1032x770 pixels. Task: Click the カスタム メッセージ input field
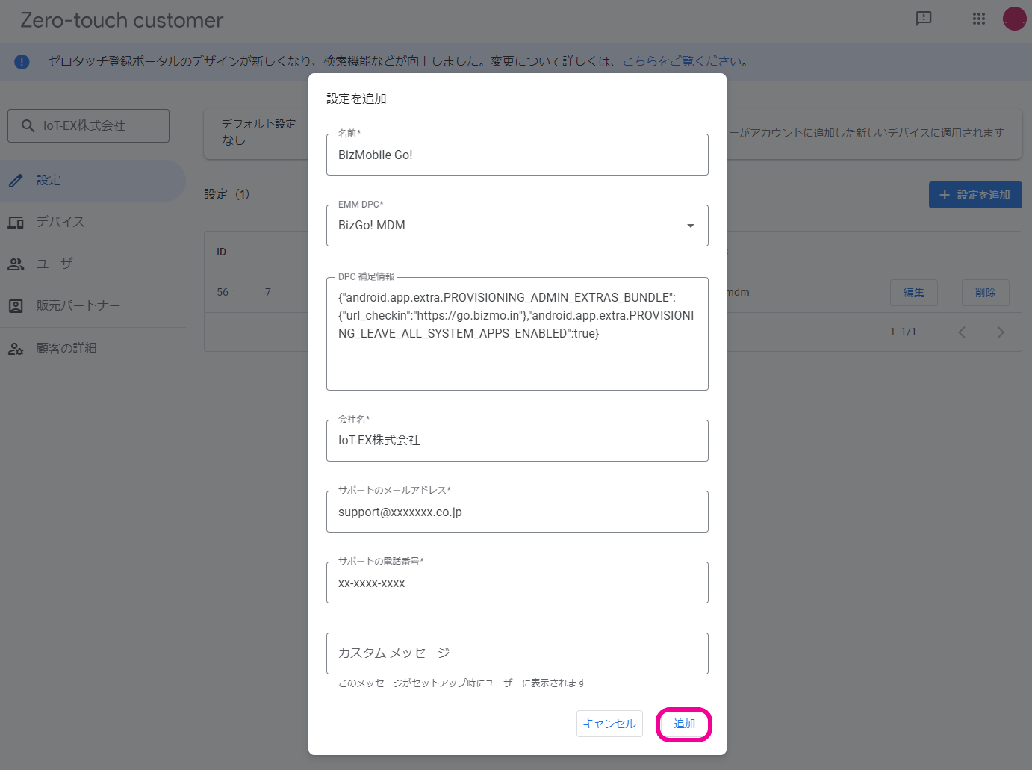517,653
